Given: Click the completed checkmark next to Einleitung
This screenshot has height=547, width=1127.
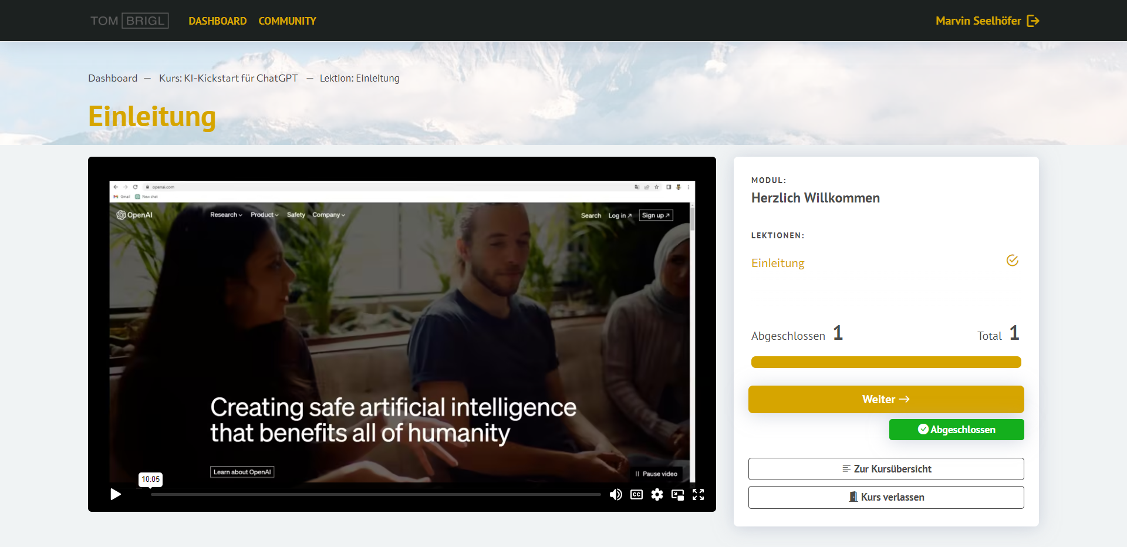Looking at the screenshot, I should (x=1013, y=261).
